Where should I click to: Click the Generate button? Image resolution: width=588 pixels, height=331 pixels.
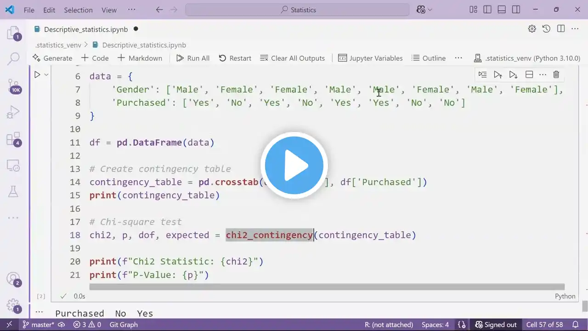[52, 58]
